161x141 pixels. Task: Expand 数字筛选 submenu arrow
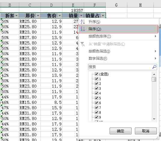(156, 58)
